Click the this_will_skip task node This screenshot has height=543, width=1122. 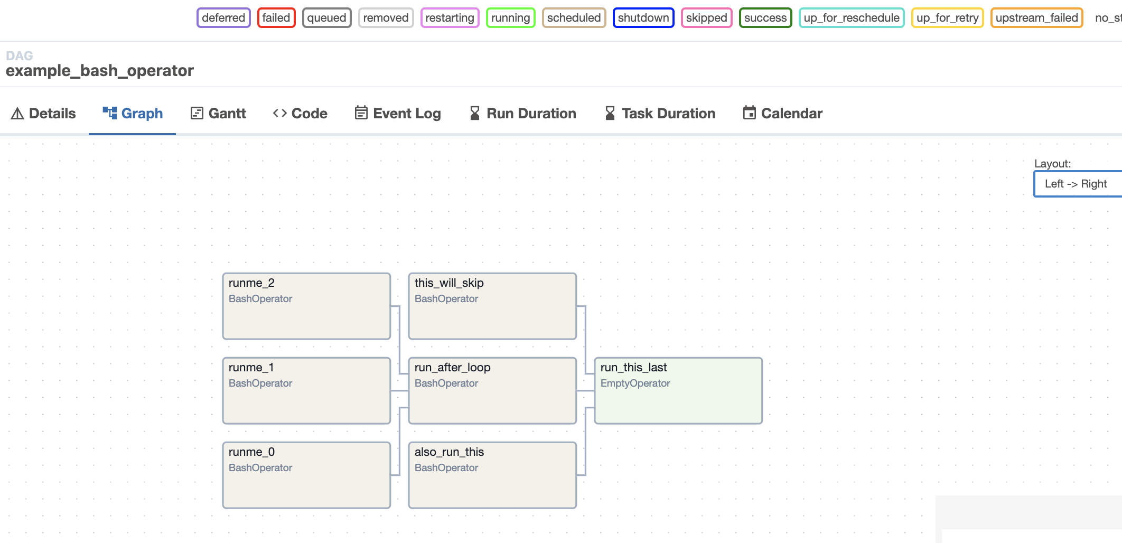point(492,306)
